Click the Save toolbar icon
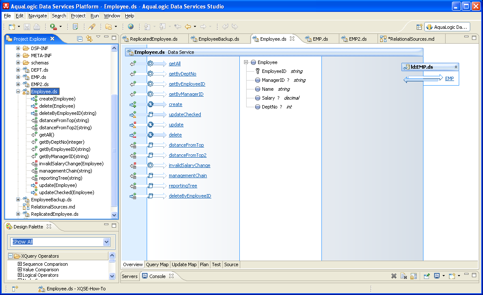This screenshot has height=295, width=483. (27, 27)
